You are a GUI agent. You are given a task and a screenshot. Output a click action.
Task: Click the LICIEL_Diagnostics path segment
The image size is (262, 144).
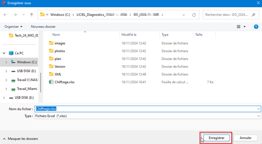(91, 15)
